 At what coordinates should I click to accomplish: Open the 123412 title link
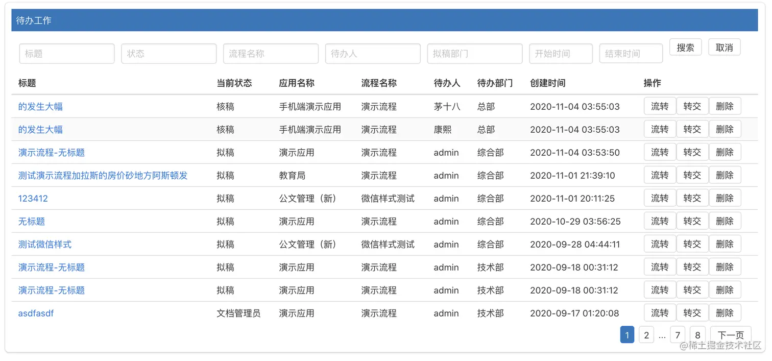click(x=33, y=199)
